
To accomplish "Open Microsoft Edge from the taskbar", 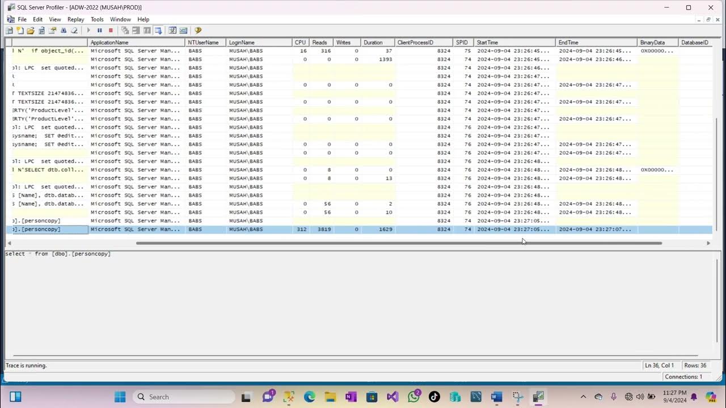I will (x=309, y=397).
